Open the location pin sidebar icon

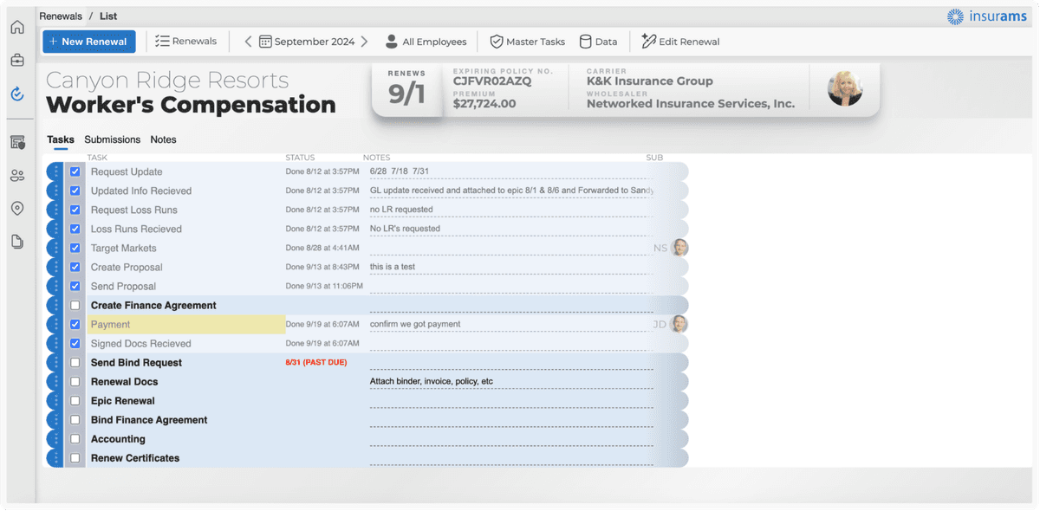[x=17, y=209]
